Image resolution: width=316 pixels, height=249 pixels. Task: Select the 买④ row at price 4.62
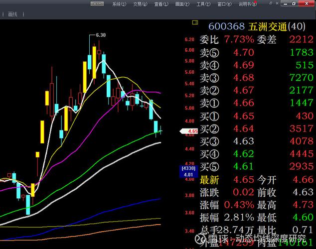[257, 154]
